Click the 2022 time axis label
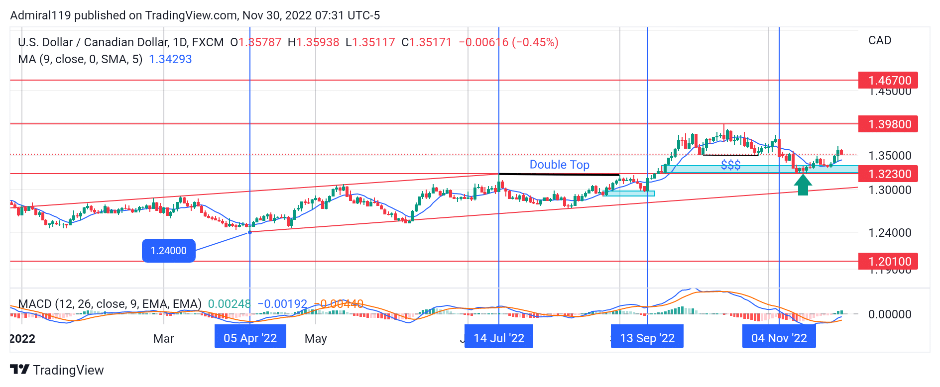Image resolution: width=940 pixels, height=387 pixels. pyautogui.click(x=22, y=339)
